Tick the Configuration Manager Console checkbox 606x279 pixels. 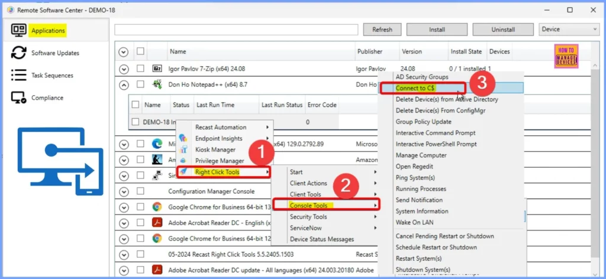(140, 191)
